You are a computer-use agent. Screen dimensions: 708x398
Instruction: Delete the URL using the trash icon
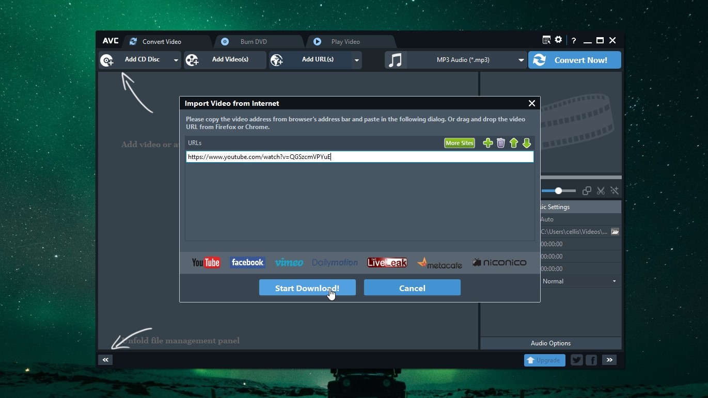pyautogui.click(x=500, y=143)
